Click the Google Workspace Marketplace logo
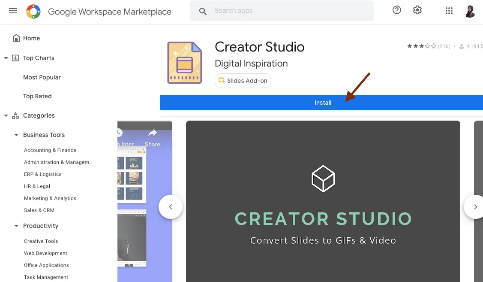The height and width of the screenshot is (282, 483). [33, 12]
